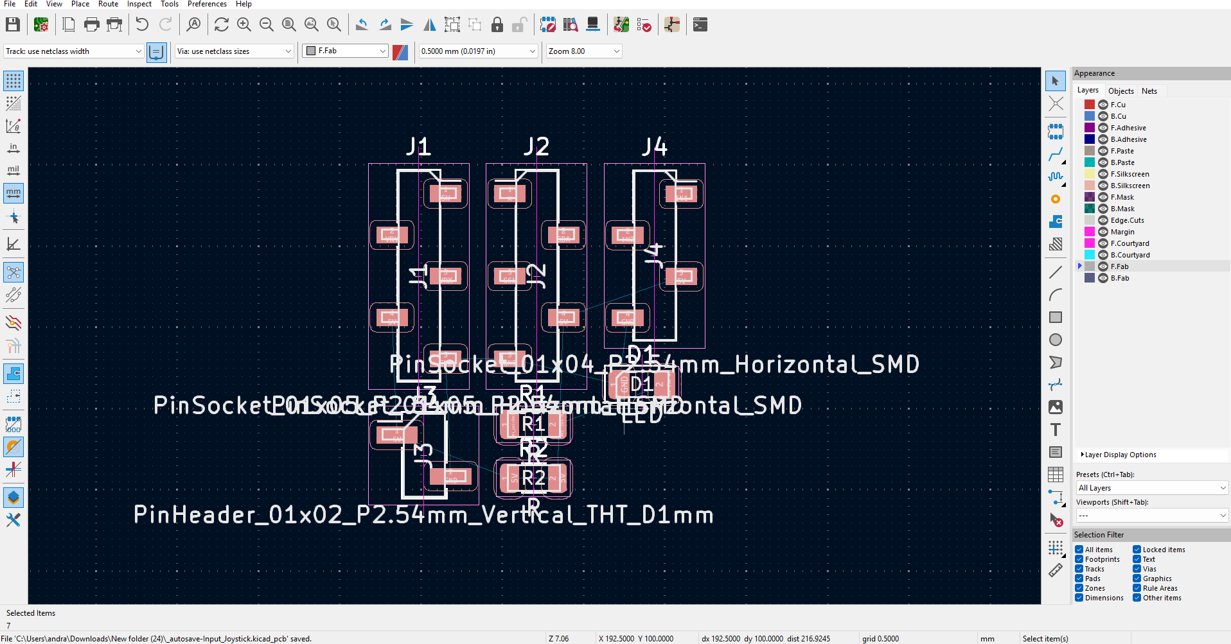Select the Delete tool icon

(x=1056, y=519)
